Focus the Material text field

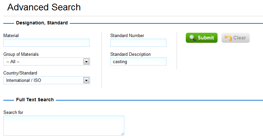tap(46, 43)
